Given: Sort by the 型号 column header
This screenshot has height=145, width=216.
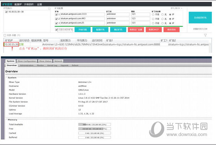Looking at the screenshot, I should coord(46,40).
